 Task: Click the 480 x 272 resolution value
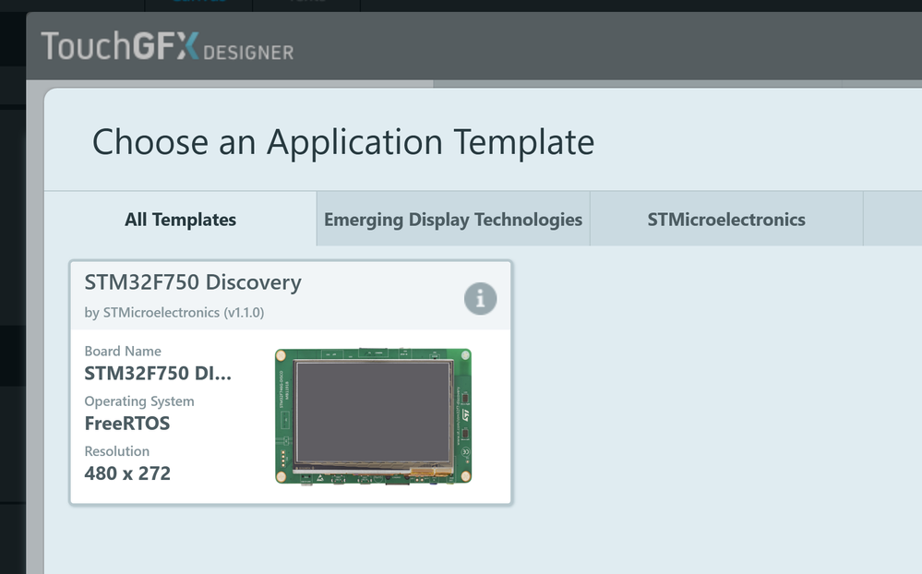(127, 473)
